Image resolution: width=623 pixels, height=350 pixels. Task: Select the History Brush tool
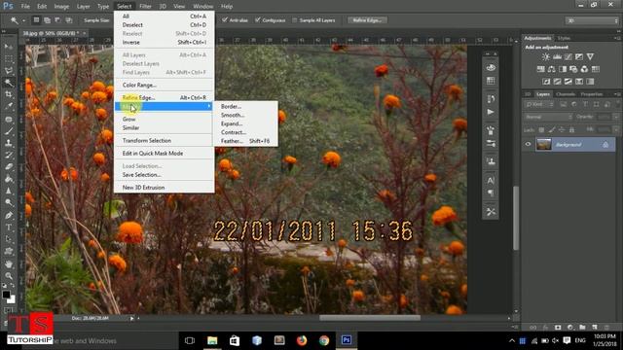(x=9, y=155)
